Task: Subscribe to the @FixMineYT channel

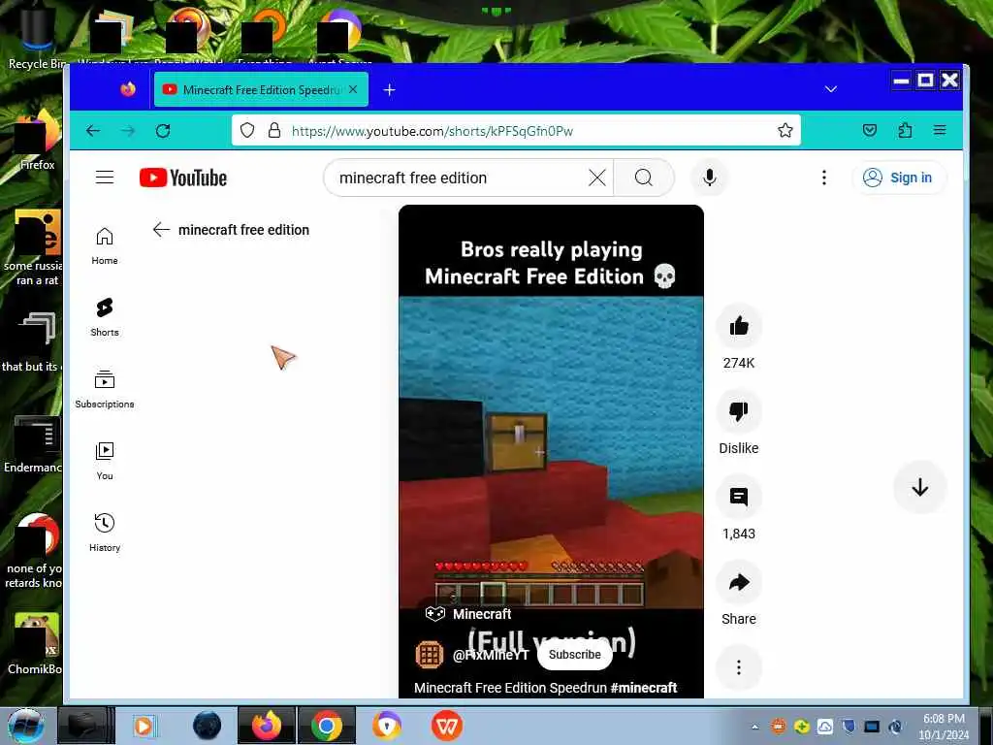Action: click(574, 655)
